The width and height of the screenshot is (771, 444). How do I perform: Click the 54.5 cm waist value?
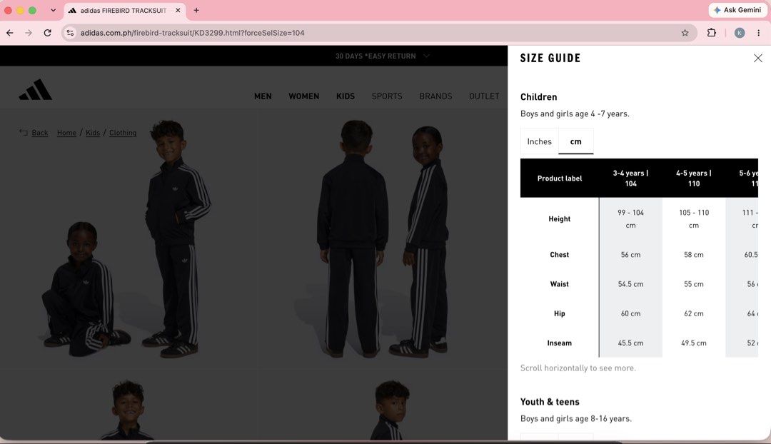[x=630, y=284]
